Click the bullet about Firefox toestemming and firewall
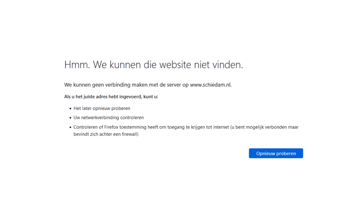 pos(186,130)
